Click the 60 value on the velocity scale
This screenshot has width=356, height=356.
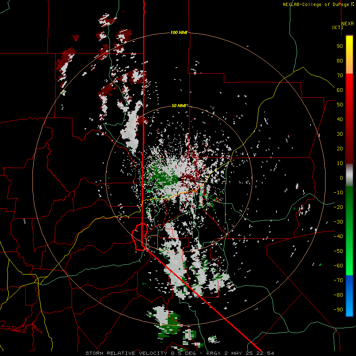click(x=340, y=90)
